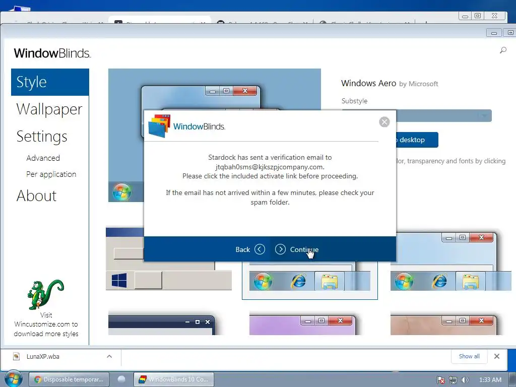Select the highlighted Aero style thumbnail
The width and height of the screenshot is (516, 387).
pos(310,280)
